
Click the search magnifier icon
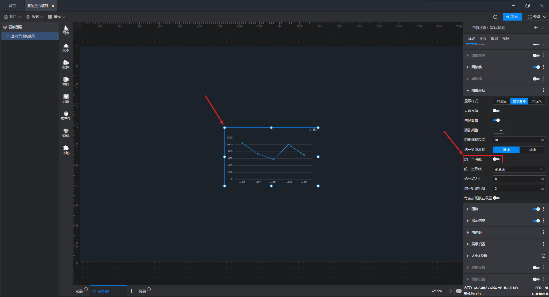coord(496,17)
